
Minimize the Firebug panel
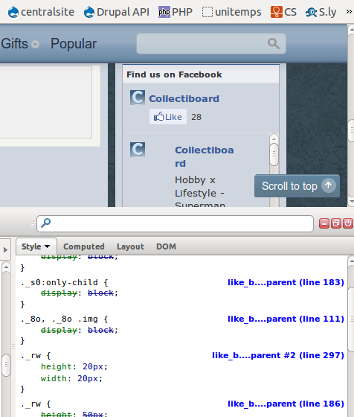(x=324, y=223)
